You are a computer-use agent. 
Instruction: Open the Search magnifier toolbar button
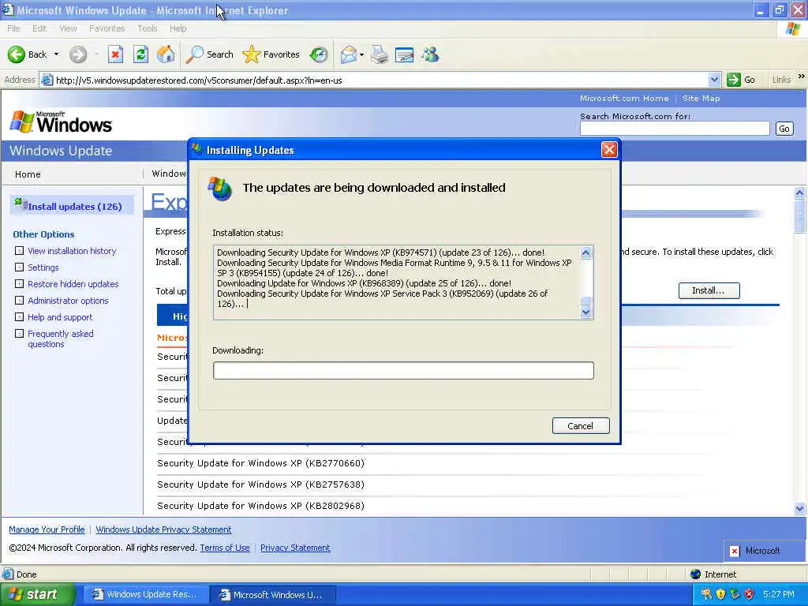tap(209, 54)
